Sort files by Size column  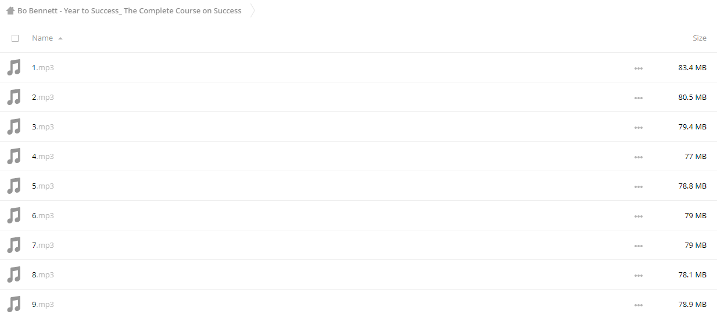point(700,38)
